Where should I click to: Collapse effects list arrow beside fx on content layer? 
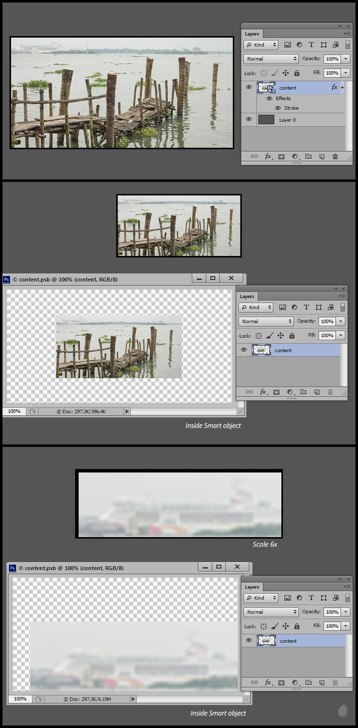342,88
